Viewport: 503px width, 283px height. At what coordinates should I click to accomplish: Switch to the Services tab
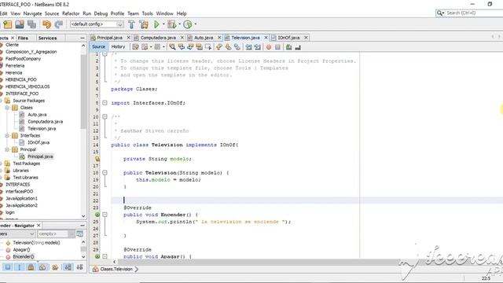[x=47, y=39]
